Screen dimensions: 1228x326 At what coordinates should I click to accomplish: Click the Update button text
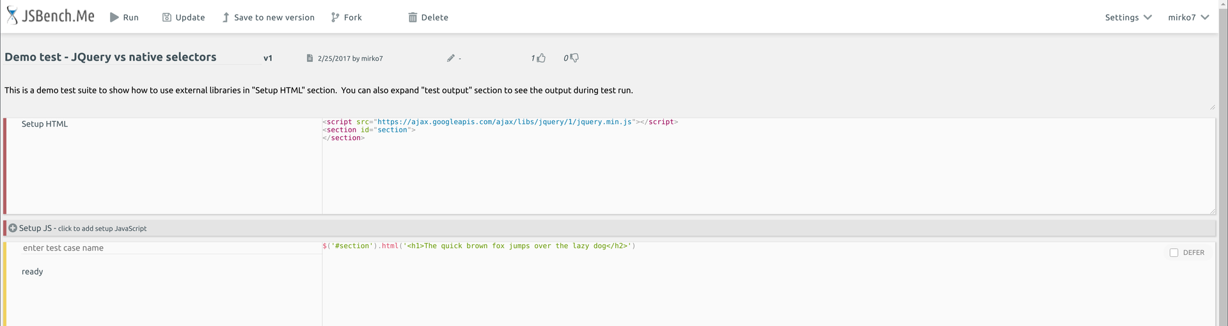190,17
